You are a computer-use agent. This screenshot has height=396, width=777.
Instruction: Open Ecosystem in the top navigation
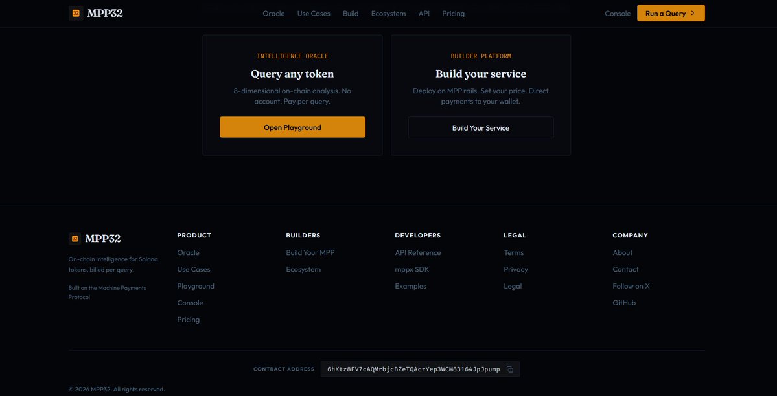pos(389,14)
